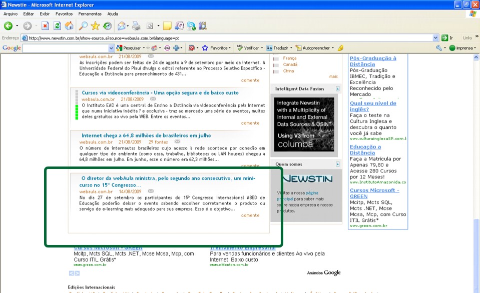Go to the Home page
The image size is (480, 293).
(69, 26)
